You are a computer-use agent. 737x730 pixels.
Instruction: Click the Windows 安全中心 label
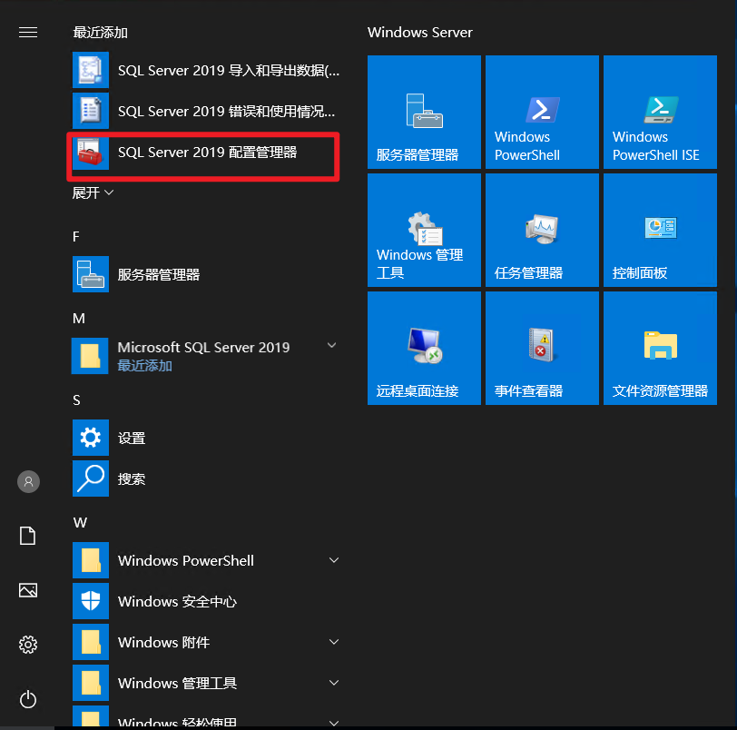tap(177, 602)
